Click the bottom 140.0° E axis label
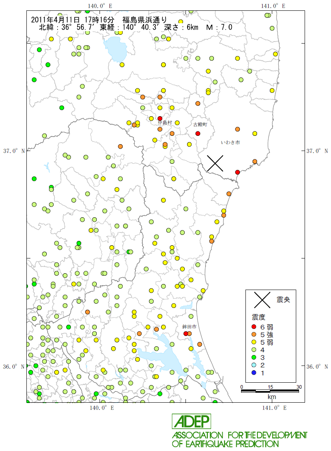The height and width of the screenshot is (451, 331). point(102,408)
